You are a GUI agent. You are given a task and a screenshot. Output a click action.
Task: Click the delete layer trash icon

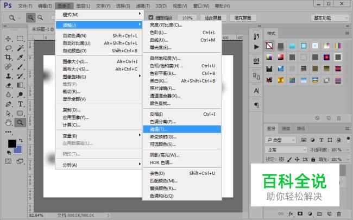click(x=338, y=214)
